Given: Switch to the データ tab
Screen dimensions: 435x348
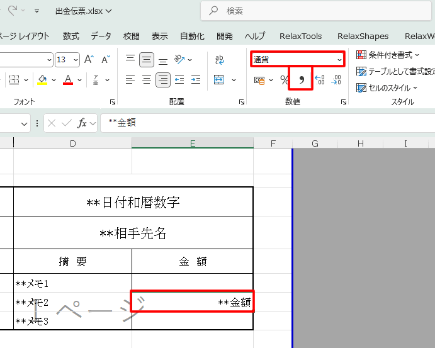Looking at the screenshot, I should click(101, 36).
